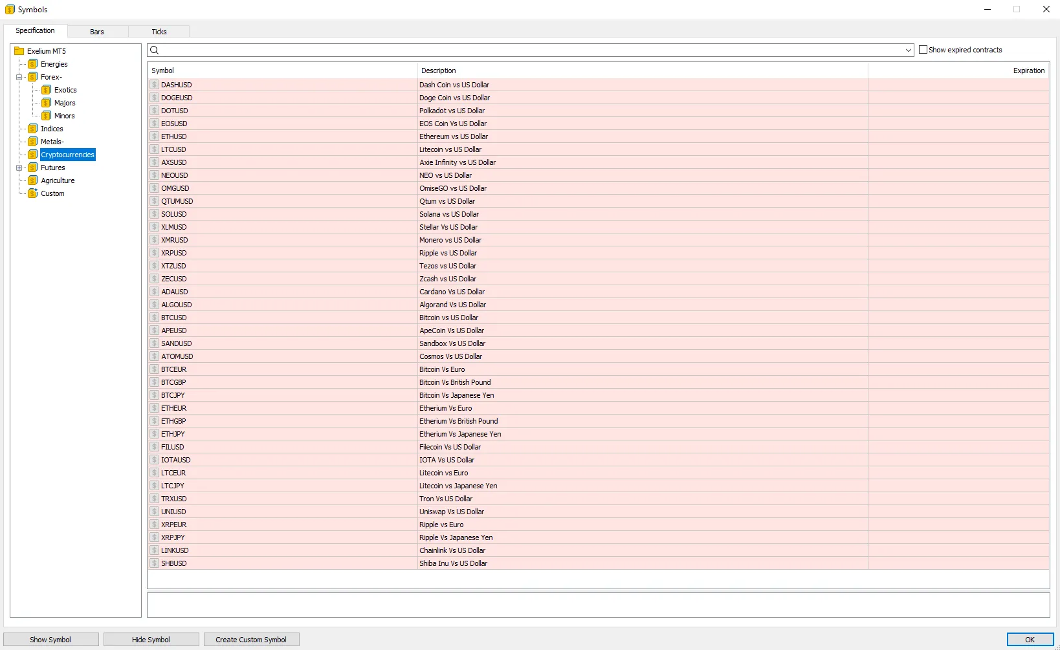Click the Indices folder icon
The height and width of the screenshot is (650, 1060).
(x=32, y=129)
